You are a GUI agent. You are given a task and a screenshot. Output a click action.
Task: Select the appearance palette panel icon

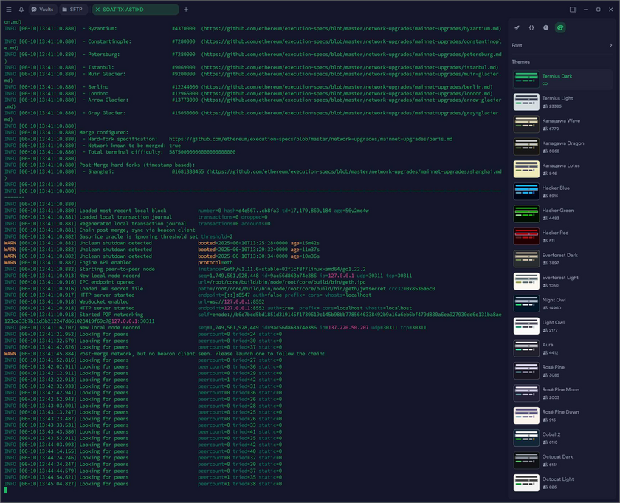(560, 28)
